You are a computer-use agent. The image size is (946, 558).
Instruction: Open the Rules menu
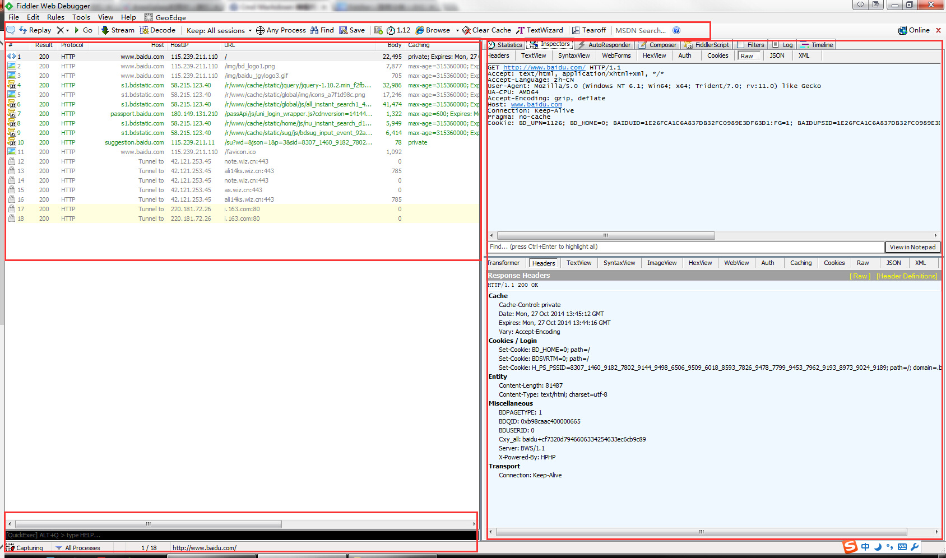(x=55, y=17)
